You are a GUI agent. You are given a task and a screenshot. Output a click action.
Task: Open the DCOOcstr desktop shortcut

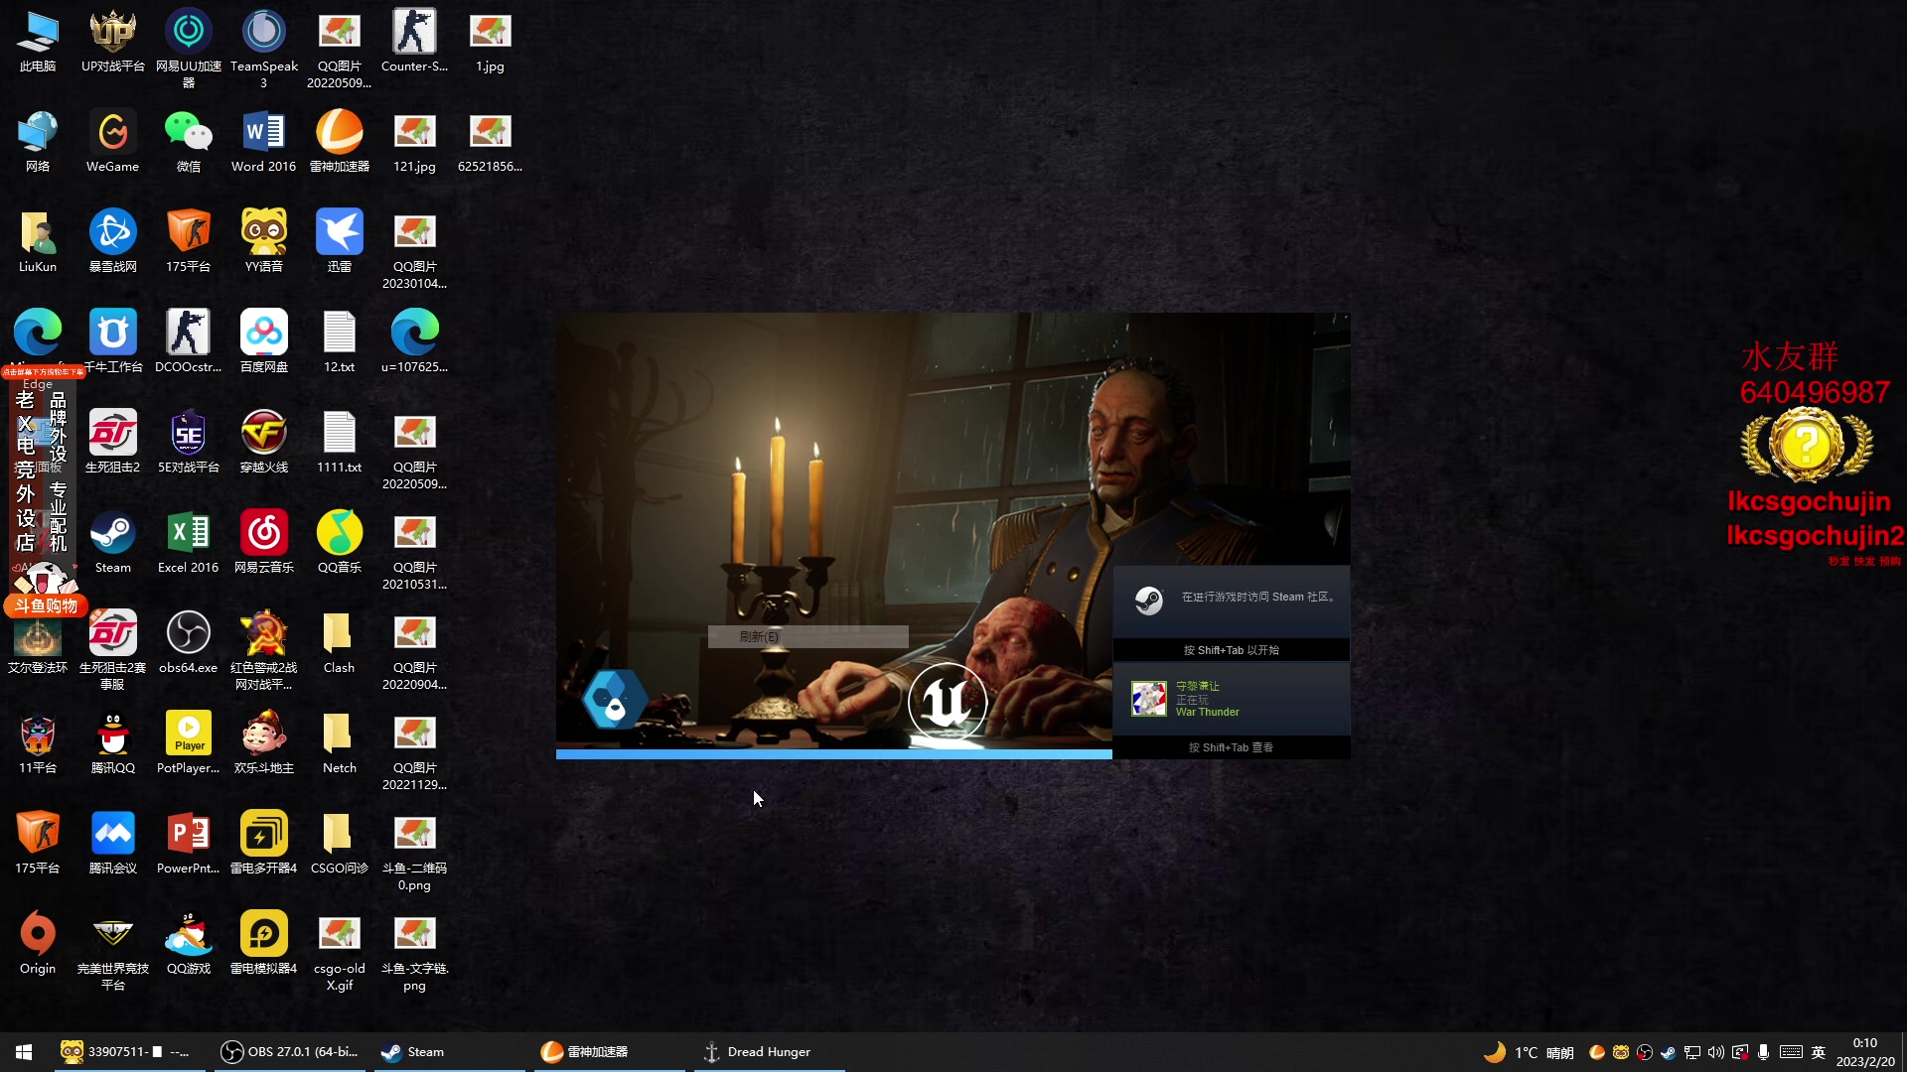(189, 341)
